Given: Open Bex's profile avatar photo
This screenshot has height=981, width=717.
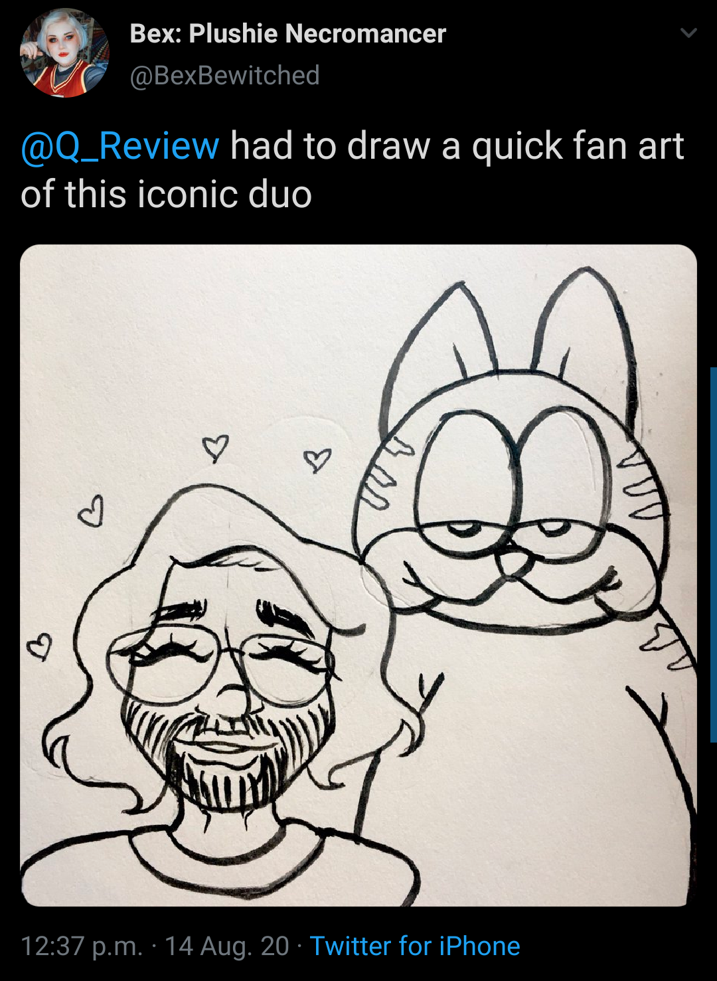Looking at the screenshot, I should tap(64, 53).
